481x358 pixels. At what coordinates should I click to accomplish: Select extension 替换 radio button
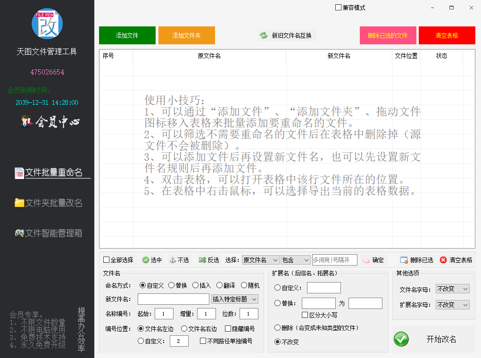pyautogui.click(x=277, y=303)
